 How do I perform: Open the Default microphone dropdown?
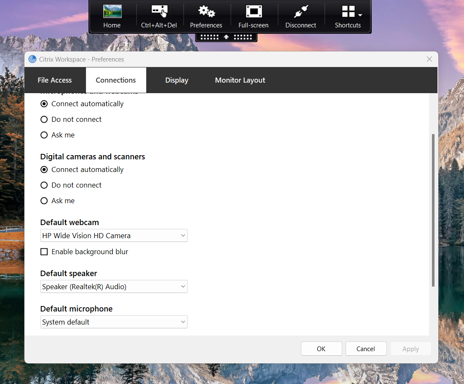(x=114, y=322)
